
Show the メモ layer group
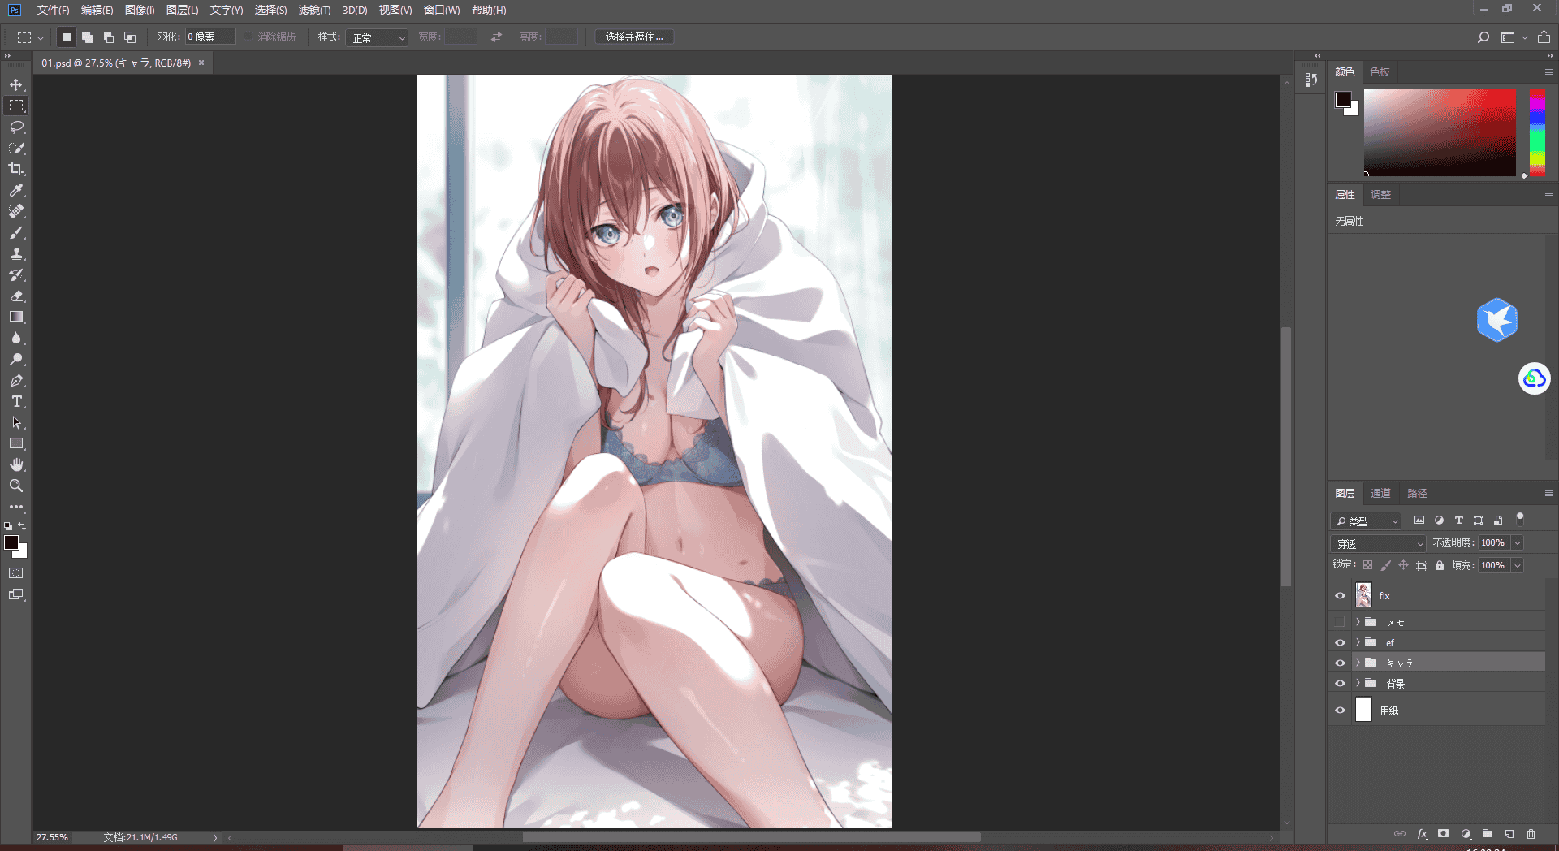pos(1340,622)
